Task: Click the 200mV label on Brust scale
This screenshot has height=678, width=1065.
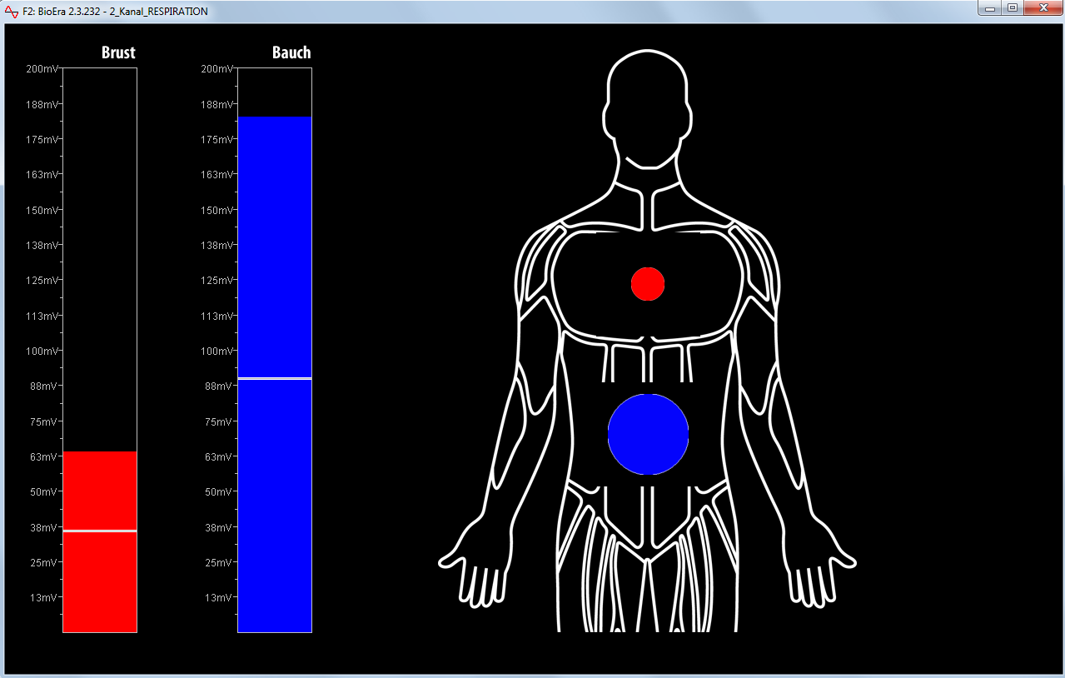Action: click(42, 68)
